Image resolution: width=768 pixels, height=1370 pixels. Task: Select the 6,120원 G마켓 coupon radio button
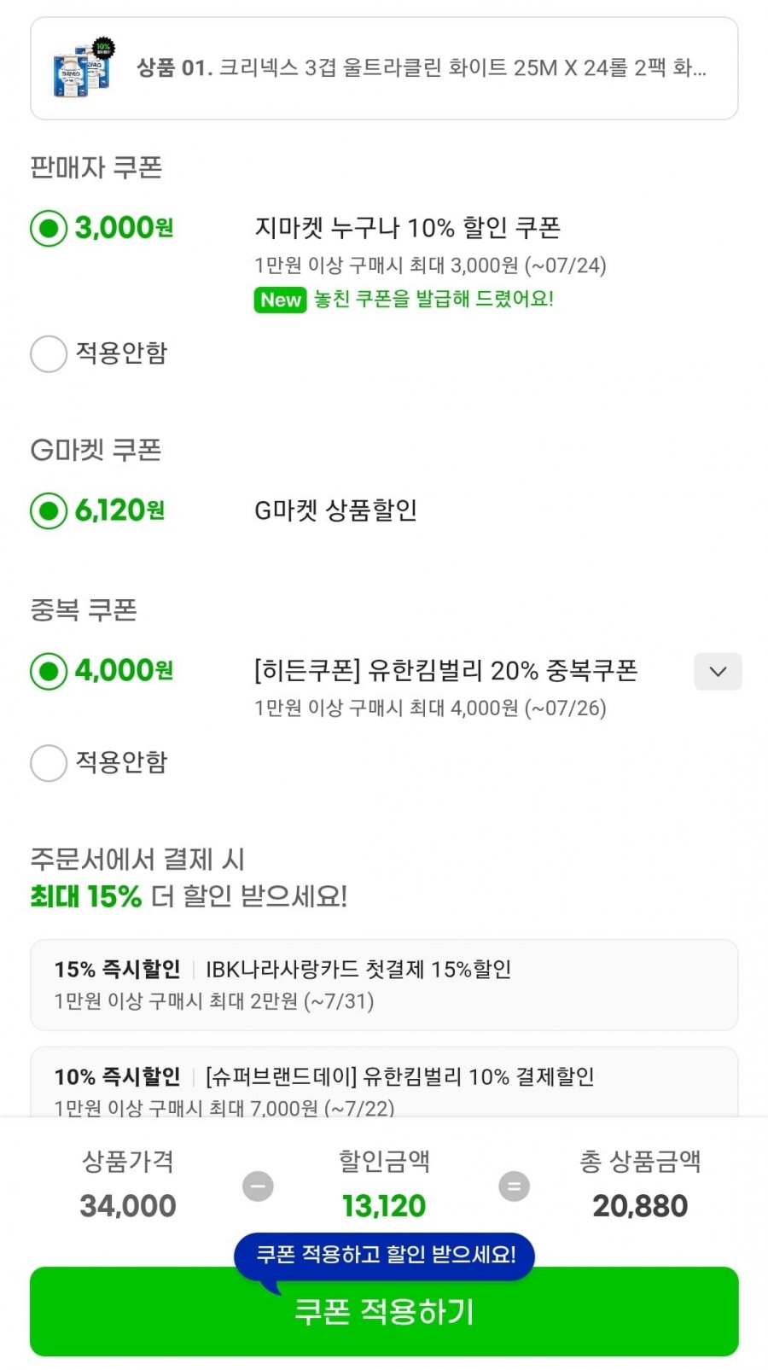click(49, 510)
